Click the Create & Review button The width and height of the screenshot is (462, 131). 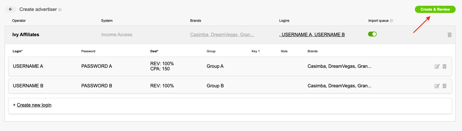click(435, 9)
